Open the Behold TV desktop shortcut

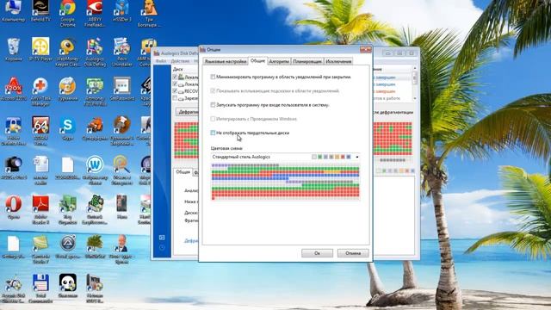(x=40, y=10)
